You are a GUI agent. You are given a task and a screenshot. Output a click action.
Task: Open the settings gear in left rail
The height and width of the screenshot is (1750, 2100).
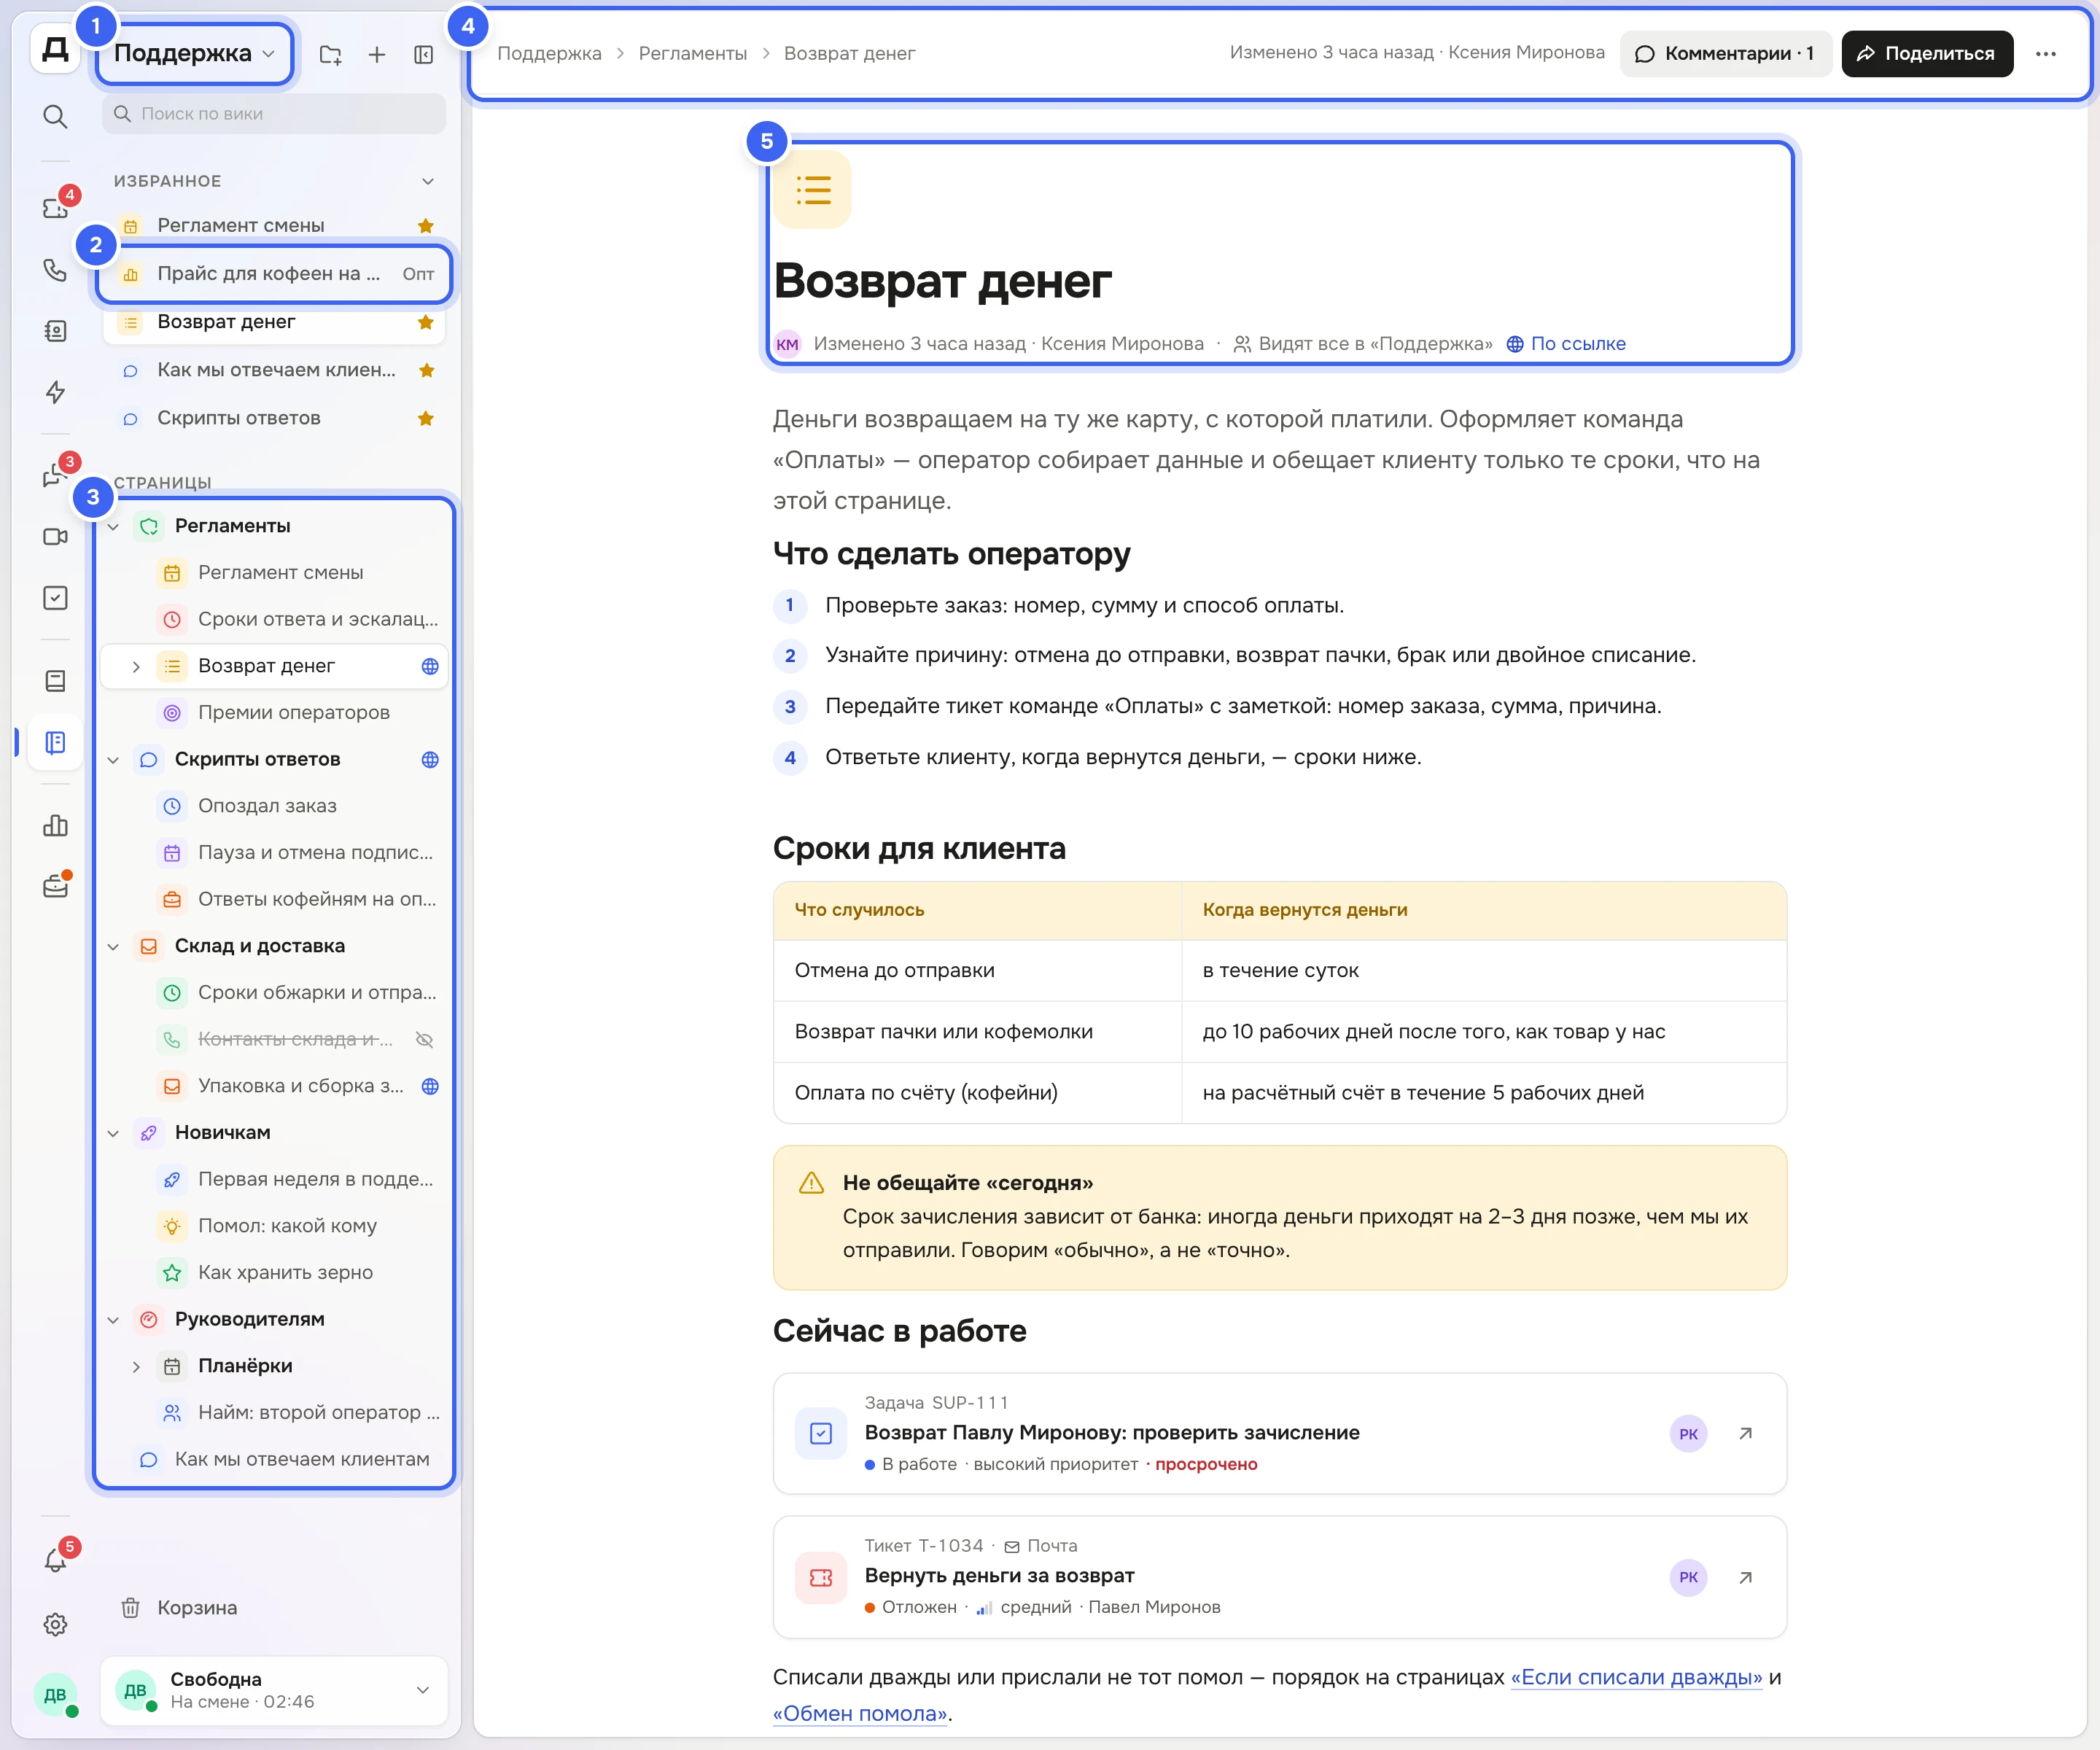pos(55,1624)
